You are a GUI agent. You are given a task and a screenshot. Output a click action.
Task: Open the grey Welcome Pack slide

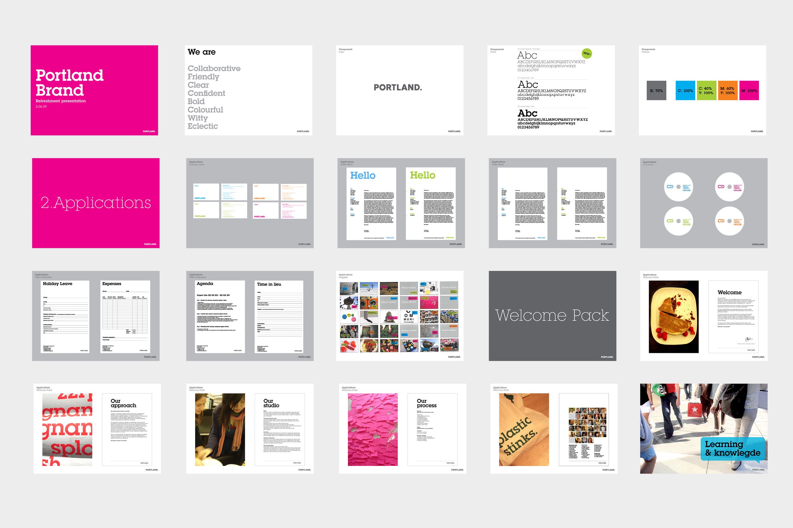click(552, 316)
